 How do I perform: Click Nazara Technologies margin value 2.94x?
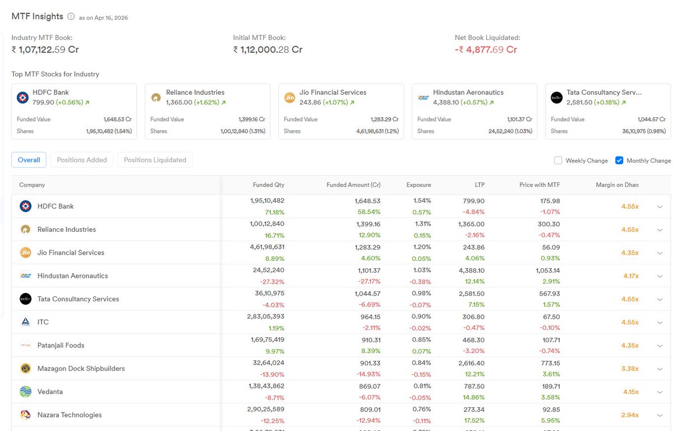pyautogui.click(x=630, y=415)
